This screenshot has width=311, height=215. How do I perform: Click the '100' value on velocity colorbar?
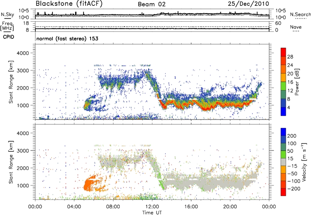(x=292, y=143)
